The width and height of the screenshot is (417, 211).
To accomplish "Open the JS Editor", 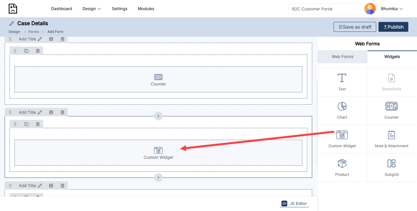I will (295, 203).
